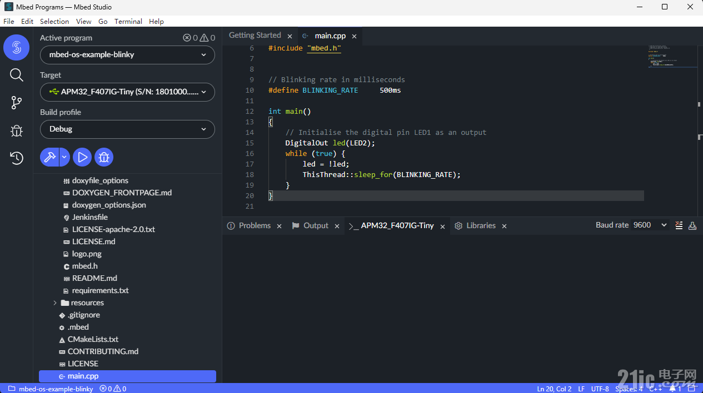Click Ln 20, Col 2 cursor position
This screenshot has width=703, height=393.
pyautogui.click(x=555, y=389)
